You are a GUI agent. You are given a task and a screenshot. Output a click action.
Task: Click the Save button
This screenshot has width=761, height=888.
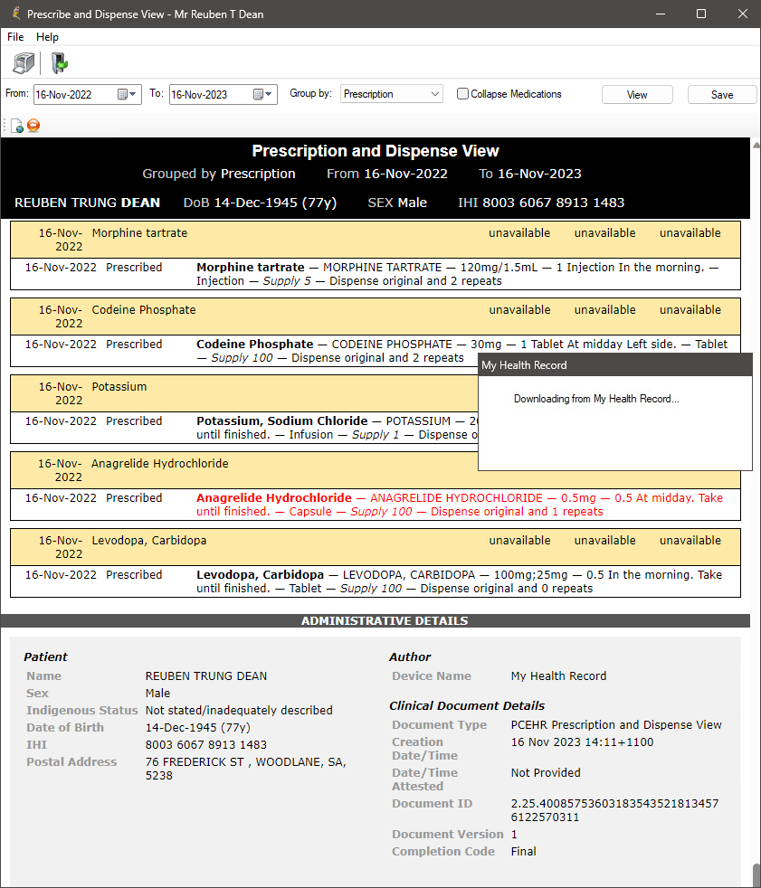coord(722,95)
